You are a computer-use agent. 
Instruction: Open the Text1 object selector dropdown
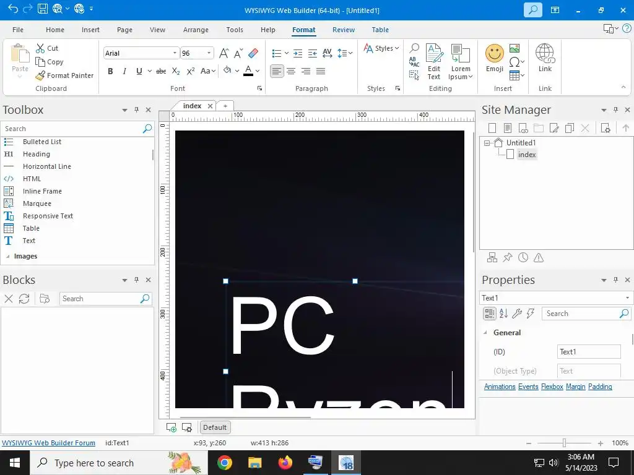(x=627, y=297)
